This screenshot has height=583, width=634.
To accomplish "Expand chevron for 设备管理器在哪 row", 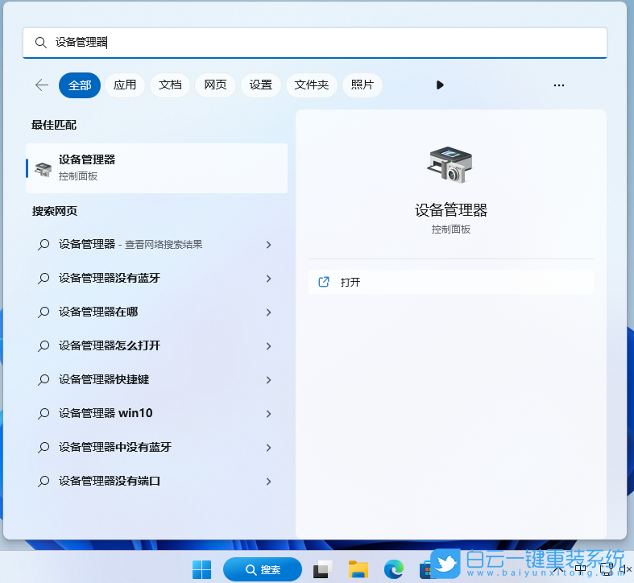I will [268, 312].
